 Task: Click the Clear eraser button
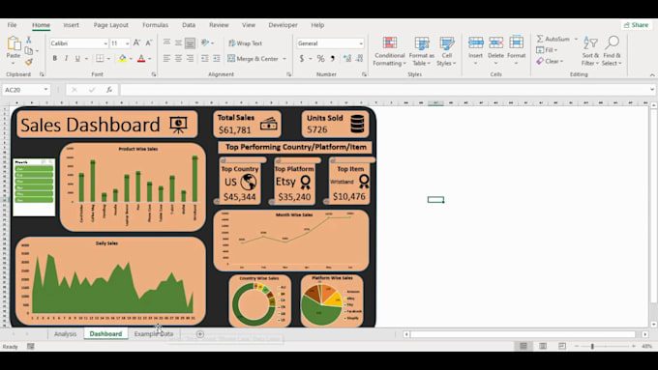pyautogui.click(x=550, y=61)
